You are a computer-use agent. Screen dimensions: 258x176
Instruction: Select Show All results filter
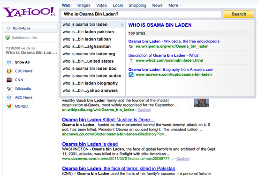click(22, 62)
